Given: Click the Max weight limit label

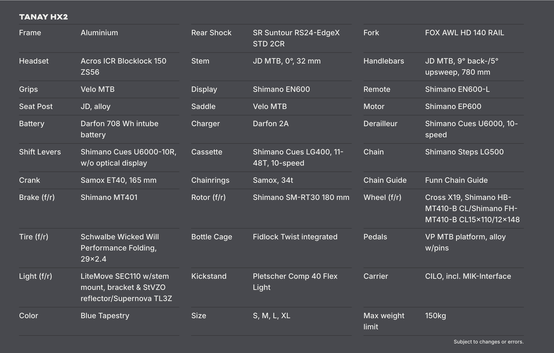Looking at the screenshot, I should (383, 321).
